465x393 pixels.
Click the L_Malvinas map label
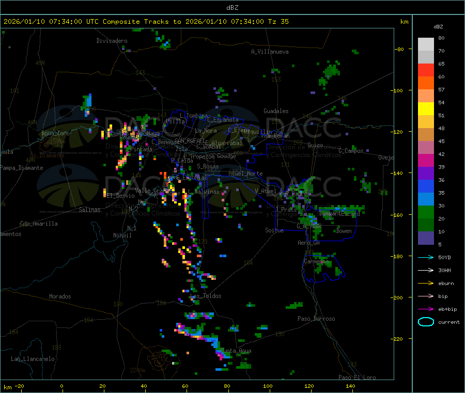[204, 192]
